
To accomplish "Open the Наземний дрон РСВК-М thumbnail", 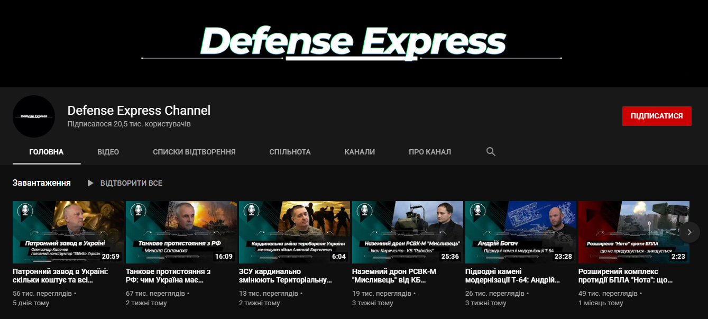I will [408, 232].
